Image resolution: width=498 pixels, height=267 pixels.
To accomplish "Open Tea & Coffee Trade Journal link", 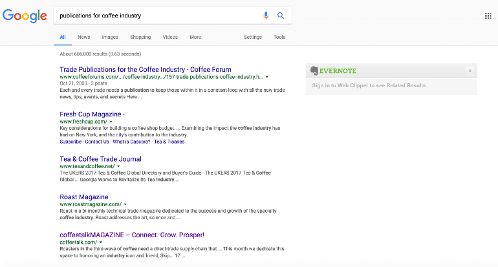I will tap(100, 159).
